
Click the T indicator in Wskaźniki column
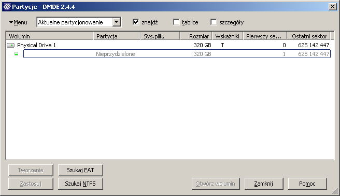[x=222, y=45]
